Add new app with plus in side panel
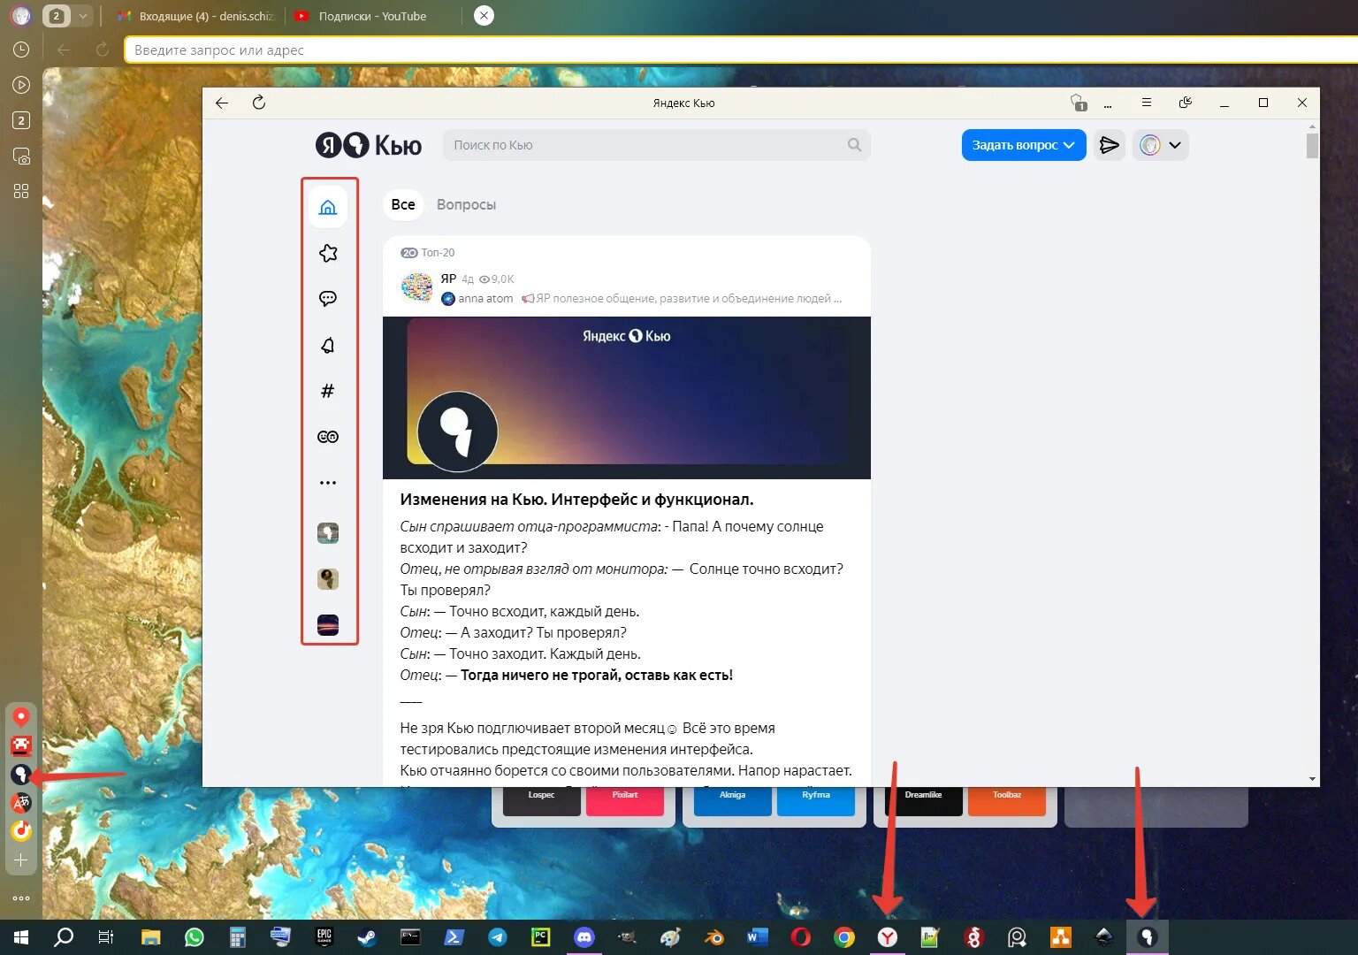The width and height of the screenshot is (1358, 955). [x=21, y=859]
